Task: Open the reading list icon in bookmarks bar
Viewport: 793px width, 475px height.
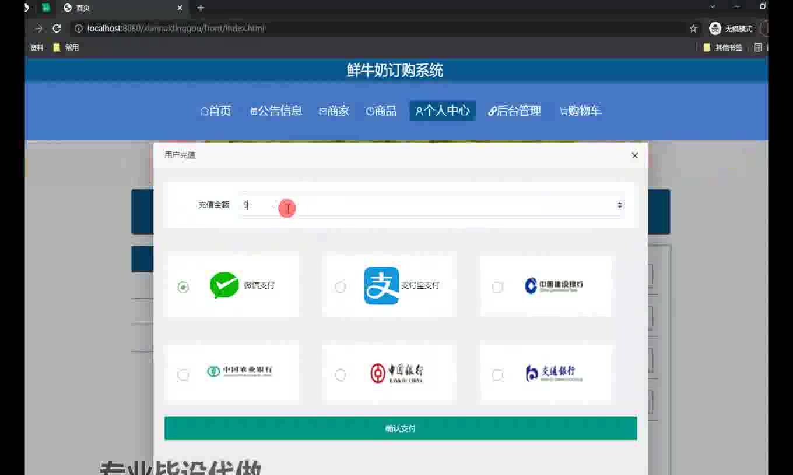Action: 758,48
